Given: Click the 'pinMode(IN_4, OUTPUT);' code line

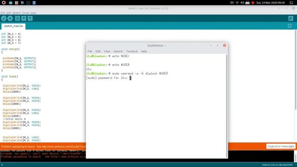Looking at the screenshot, I should 19,67.
